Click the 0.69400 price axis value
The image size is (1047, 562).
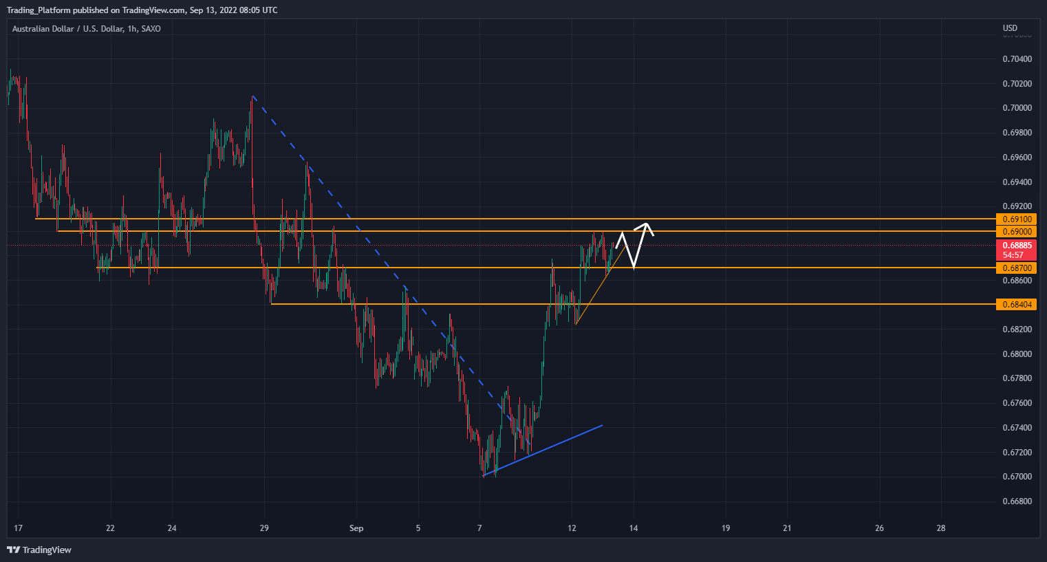(x=1017, y=182)
